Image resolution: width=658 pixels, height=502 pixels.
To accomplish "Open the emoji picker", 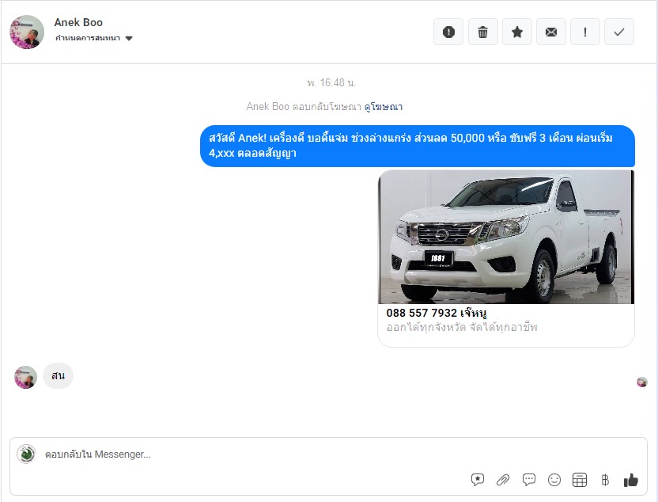I will [554, 479].
